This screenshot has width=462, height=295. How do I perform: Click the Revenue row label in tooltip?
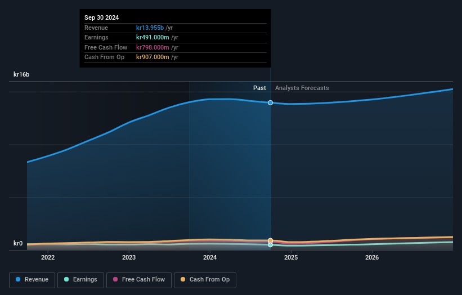pyautogui.click(x=96, y=28)
